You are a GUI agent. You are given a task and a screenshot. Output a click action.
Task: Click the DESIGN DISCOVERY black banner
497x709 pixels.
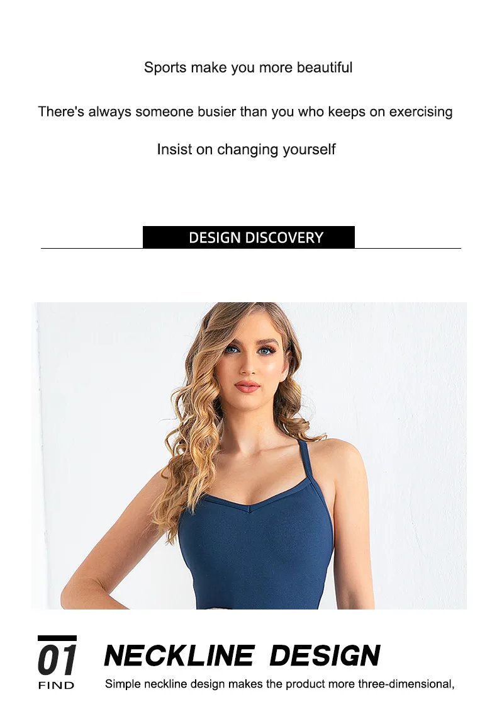tap(248, 237)
